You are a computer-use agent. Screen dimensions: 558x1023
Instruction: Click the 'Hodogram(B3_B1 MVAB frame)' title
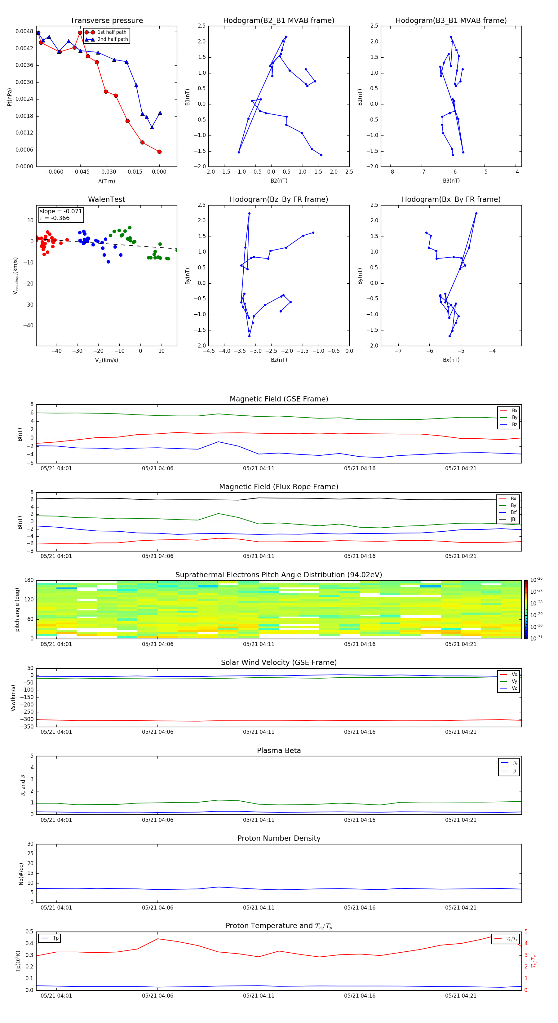451,21
